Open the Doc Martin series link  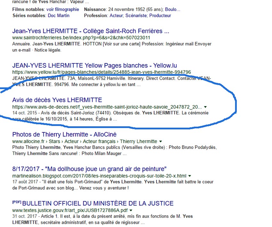[x=59, y=16]
